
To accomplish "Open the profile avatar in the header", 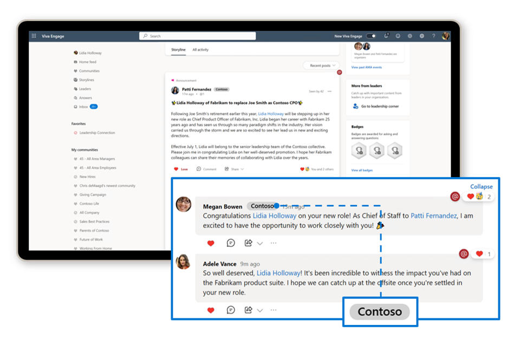I will click(x=446, y=36).
